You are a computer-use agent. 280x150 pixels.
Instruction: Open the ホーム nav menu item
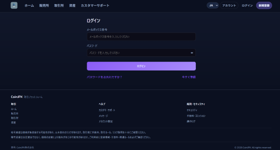(29, 5)
